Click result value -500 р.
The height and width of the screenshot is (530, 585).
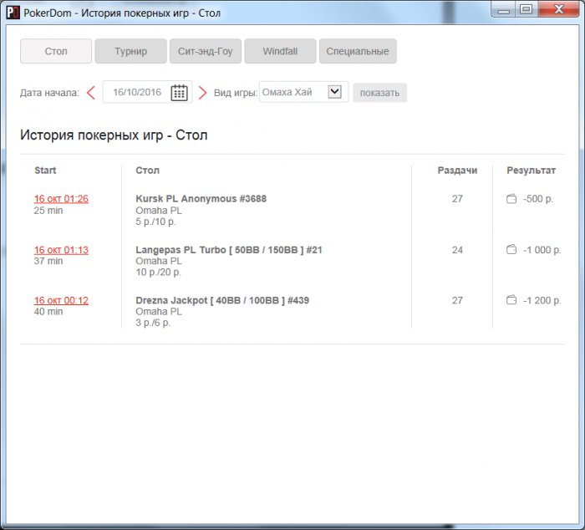click(538, 199)
